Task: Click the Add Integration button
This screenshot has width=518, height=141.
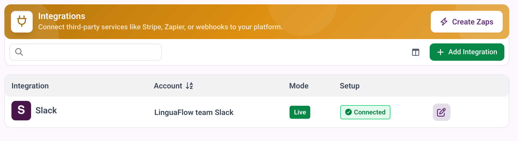Action: pos(467,52)
